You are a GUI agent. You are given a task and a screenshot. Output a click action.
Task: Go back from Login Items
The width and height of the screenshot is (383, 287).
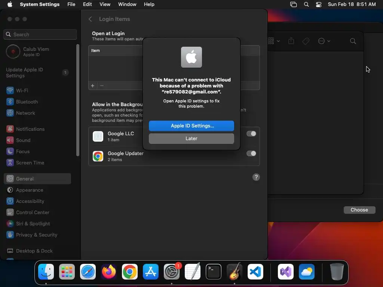[x=90, y=19]
